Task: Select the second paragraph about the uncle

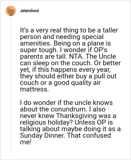Action: tap(70, 122)
